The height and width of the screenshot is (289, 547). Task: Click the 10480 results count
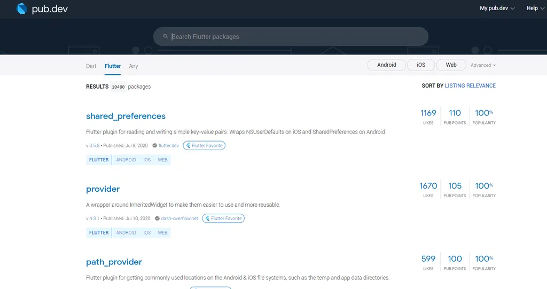pos(118,87)
